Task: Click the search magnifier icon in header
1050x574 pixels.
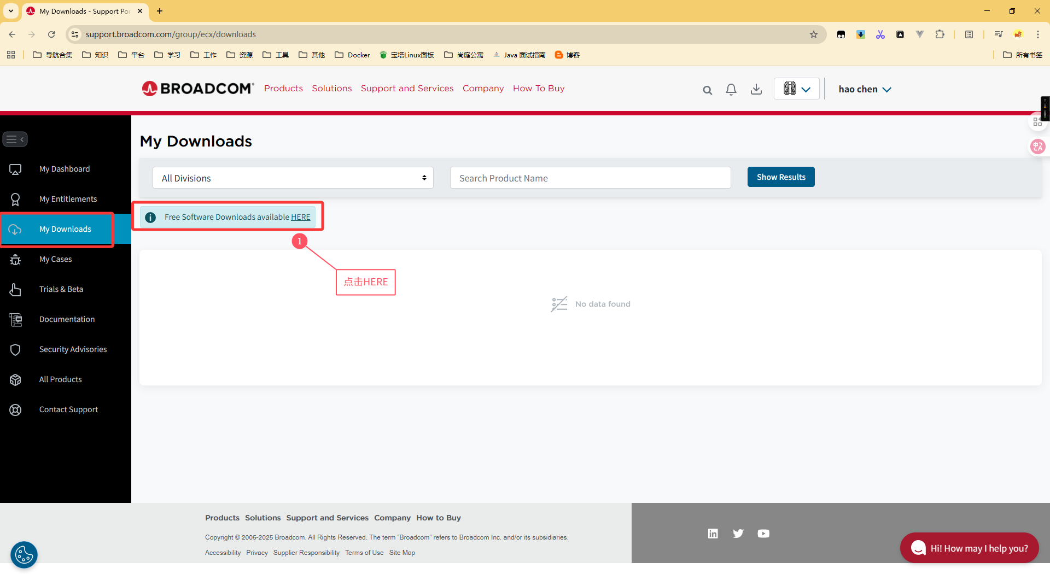Action: 707,90
